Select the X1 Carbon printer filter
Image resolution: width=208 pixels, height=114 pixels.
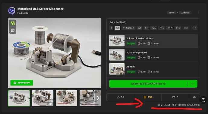128,28
